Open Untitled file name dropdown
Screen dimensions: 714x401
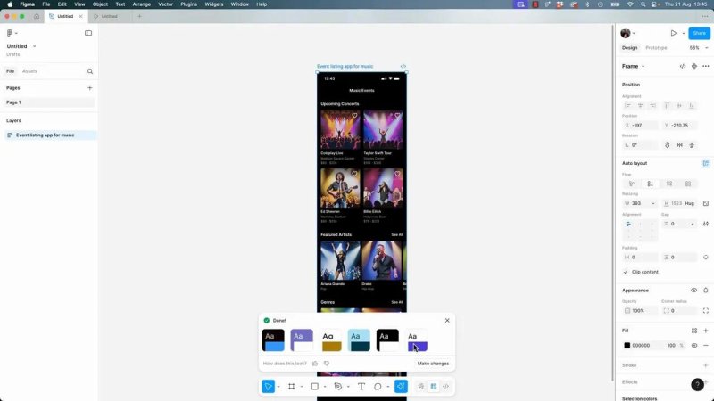pyautogui.click(x=35, y=46)
